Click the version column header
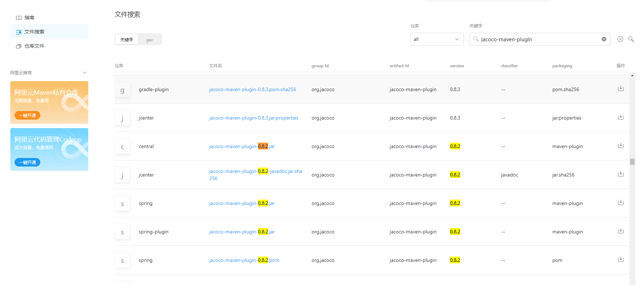This screenshot has width=640, height=285. pos(457,66)
